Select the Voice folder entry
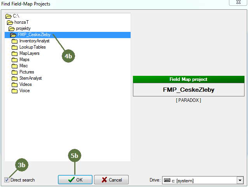 [24, 91]
